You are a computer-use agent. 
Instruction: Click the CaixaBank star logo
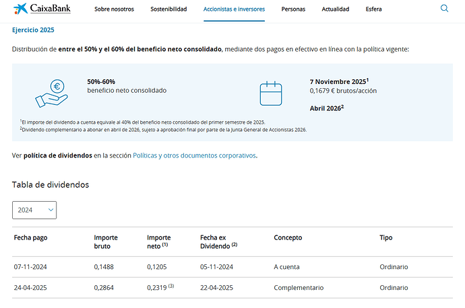point(20,9)
